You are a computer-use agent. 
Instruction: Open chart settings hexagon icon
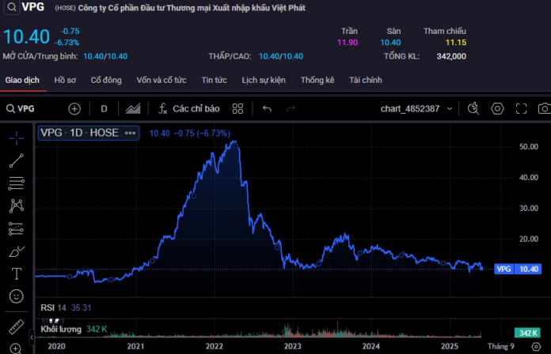point(497,109)
